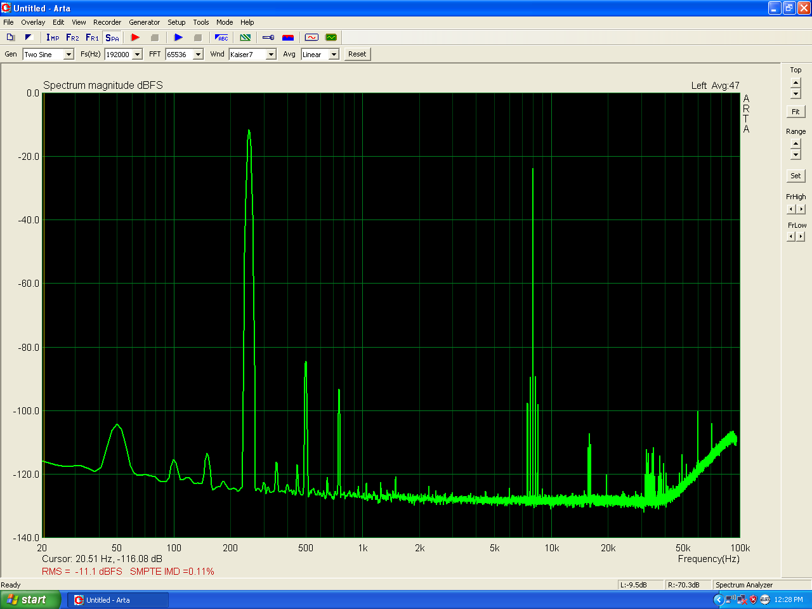The height and width of the screenshot is (609, 812).
Task: Open the Wnd window type dropdown
Action: point(271,55)
